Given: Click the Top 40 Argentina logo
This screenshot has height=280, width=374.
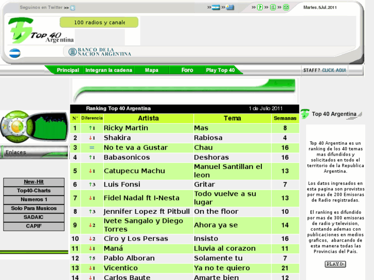Looking at the screenshot, I should pos(41,30).
